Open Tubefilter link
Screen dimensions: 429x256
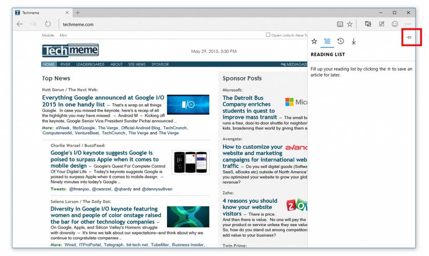pyautogui.click(x=160, y=245)
